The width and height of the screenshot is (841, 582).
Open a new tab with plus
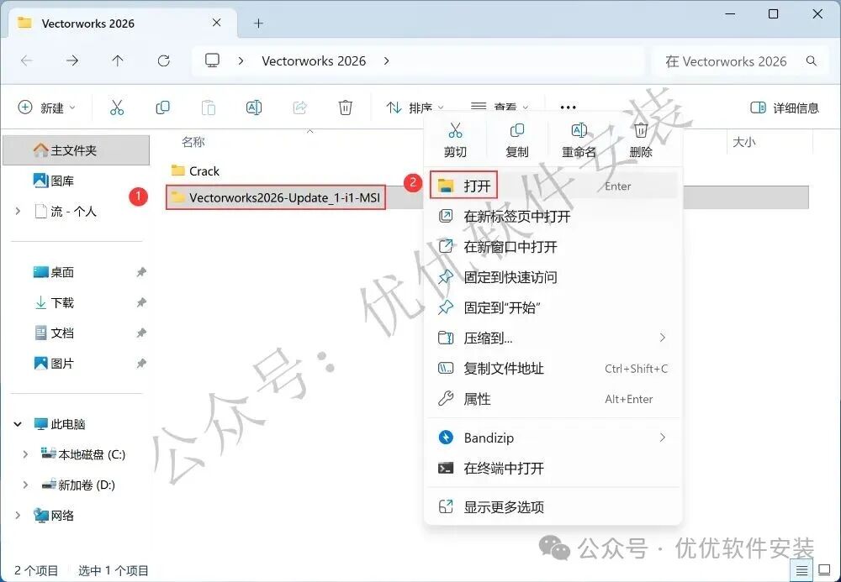pos(258,23)
